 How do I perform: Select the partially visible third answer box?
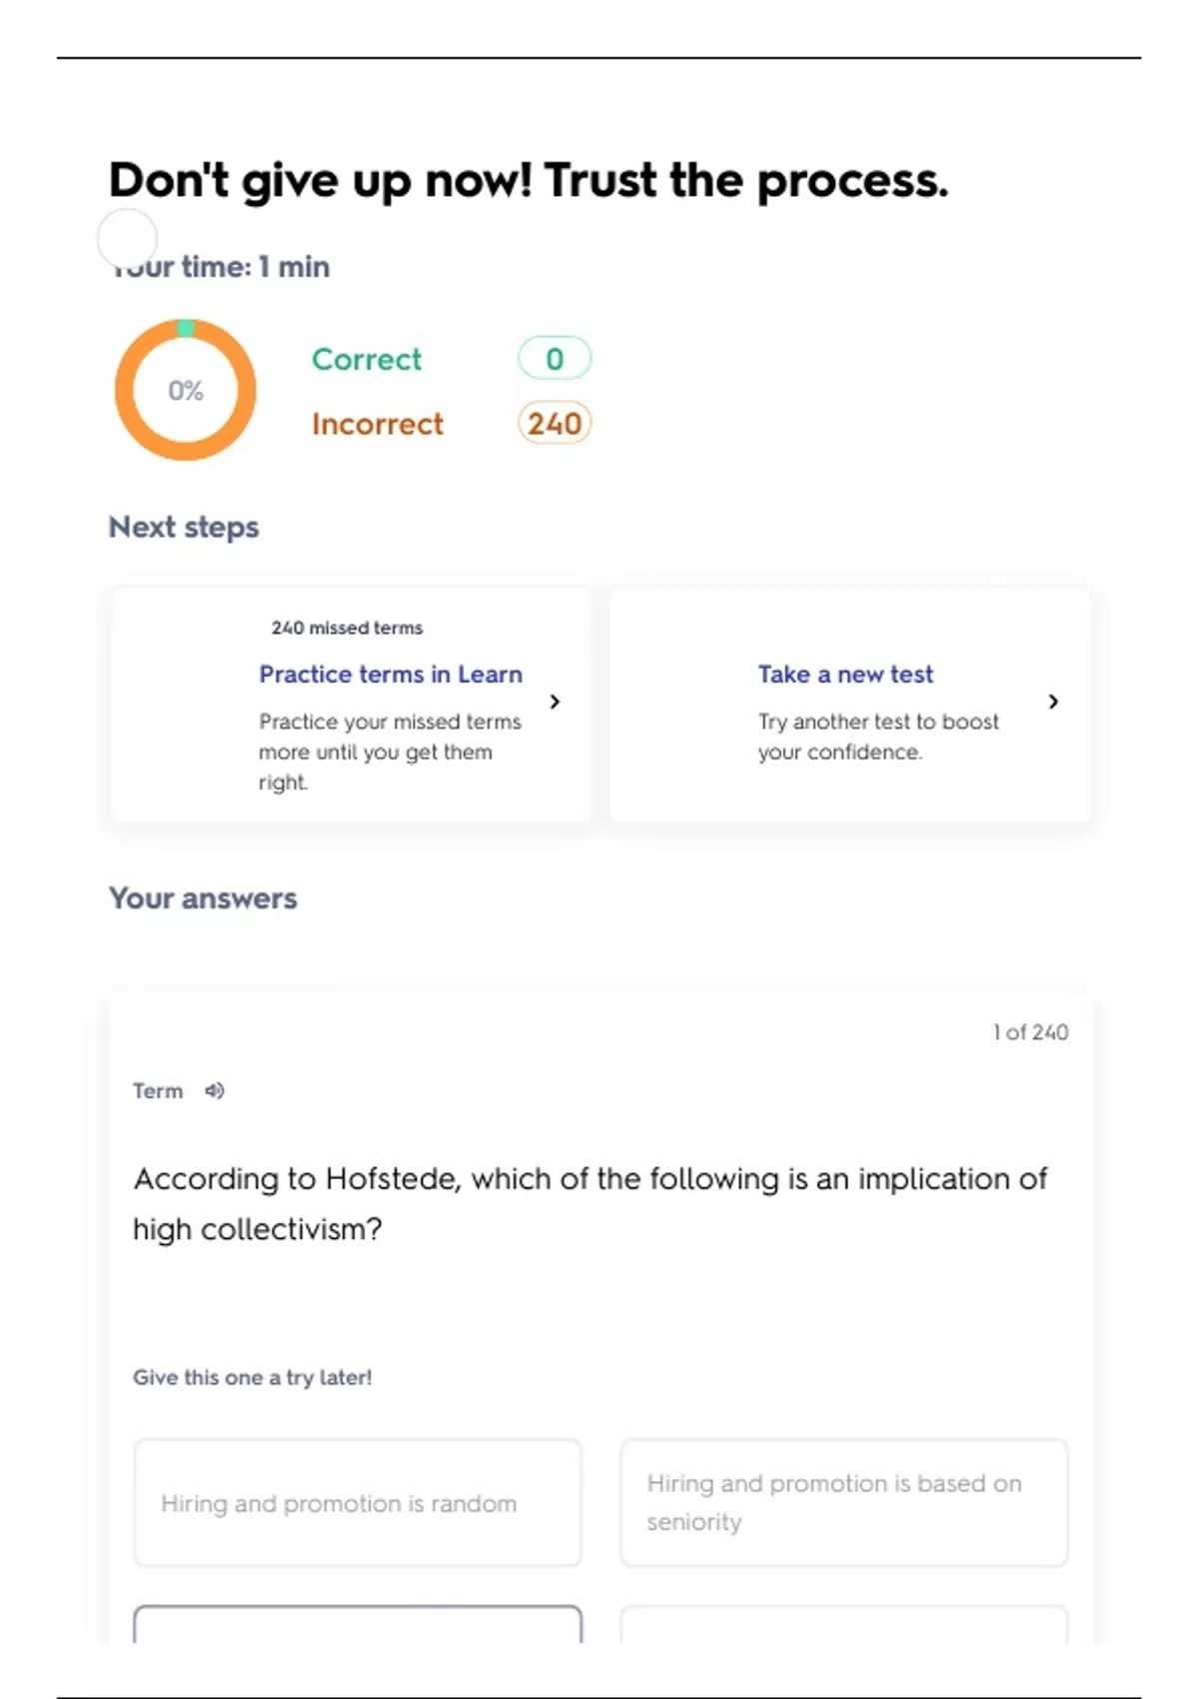[x=357, y=1624]
